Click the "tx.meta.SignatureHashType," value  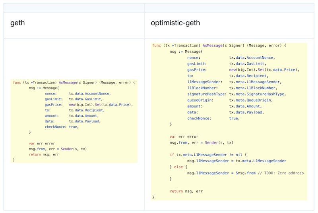pos(257,94)
